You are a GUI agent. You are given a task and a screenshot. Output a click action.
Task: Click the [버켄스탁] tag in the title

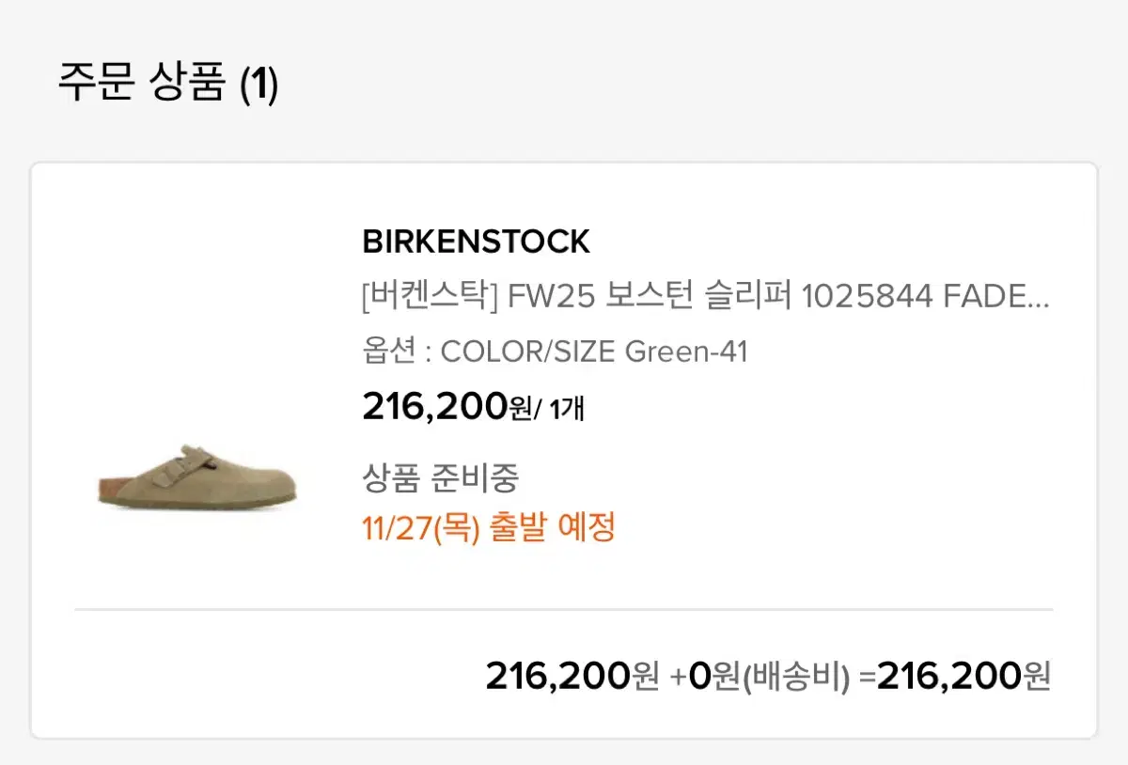(x=429, y=297)
